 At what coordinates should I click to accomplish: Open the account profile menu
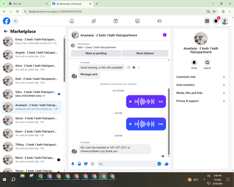click(x=225, y=21)
